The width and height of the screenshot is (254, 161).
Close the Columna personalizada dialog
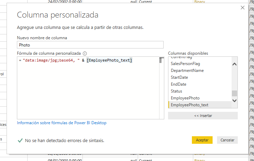tap(242, 8)
